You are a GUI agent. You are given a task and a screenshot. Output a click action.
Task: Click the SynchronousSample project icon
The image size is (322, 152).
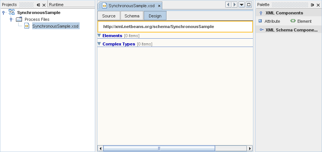tap(11, 12)
